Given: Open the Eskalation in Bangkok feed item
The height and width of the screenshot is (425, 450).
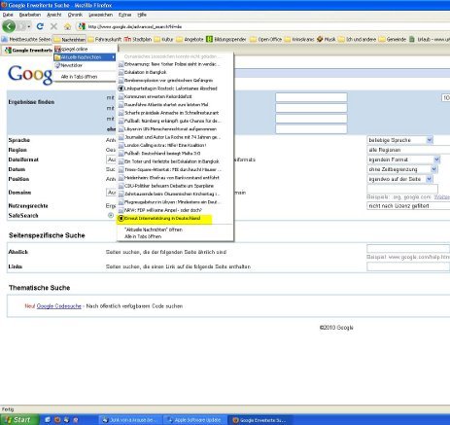Looking at the screenshot, I should [x=175, y=72].
